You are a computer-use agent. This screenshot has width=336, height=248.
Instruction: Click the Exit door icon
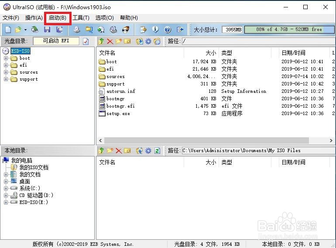tap(180, 30)
